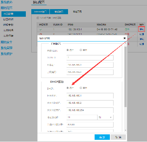Open 系统管理 in the sidebar
Screen dimensions: 147x142
click(x=7, y=48)
